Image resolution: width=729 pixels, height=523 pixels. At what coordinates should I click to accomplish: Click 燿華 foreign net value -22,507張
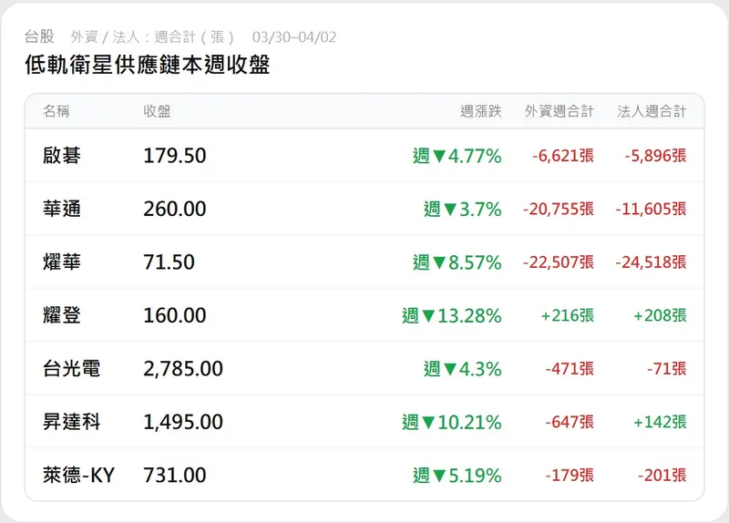coord(558,262)
